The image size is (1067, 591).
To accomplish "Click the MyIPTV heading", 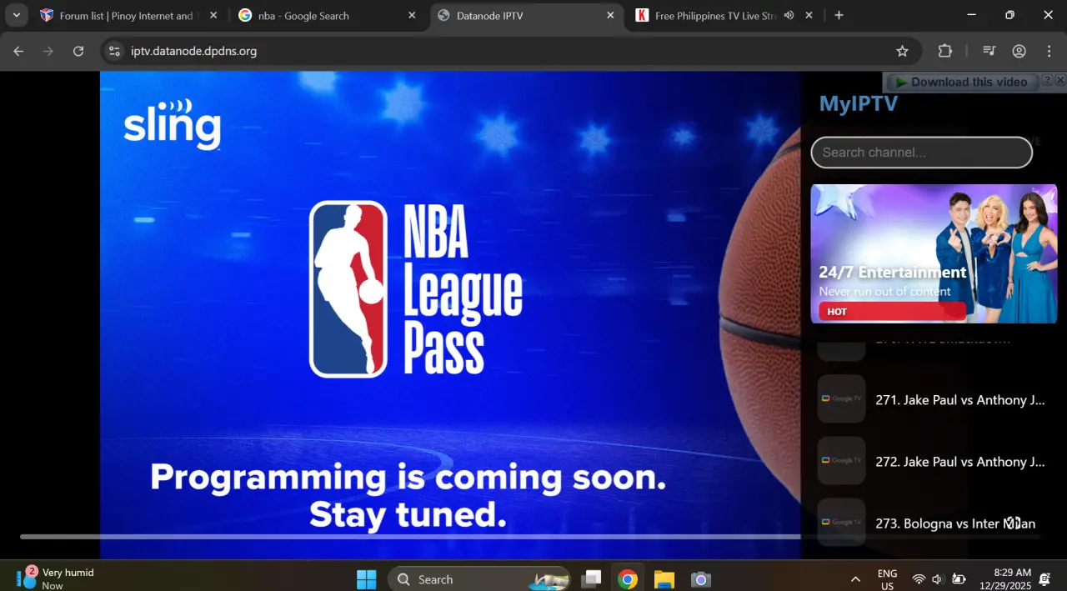I will coord(859,103).
